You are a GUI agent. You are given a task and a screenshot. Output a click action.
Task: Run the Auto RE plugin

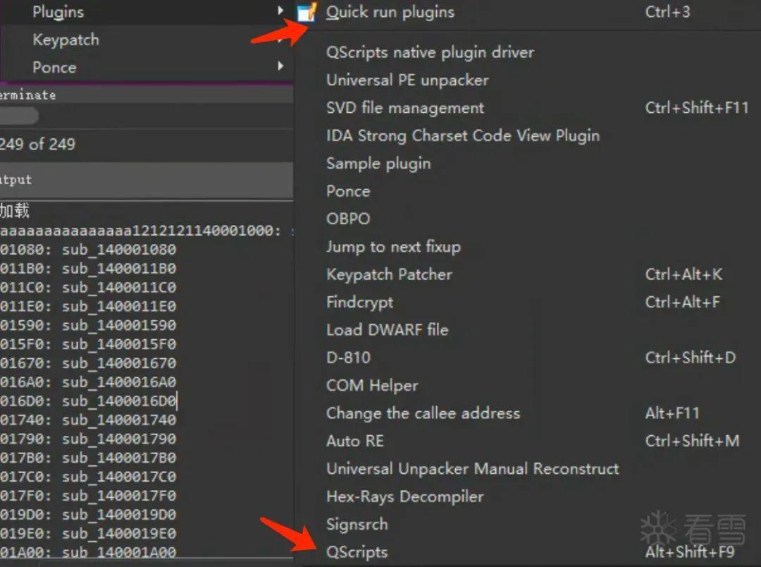click(355, 441)
